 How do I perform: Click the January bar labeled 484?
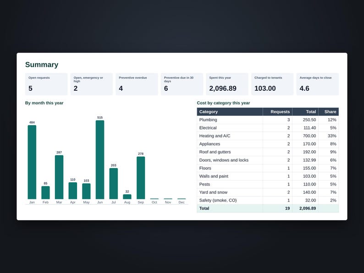[x=32, y=162]
